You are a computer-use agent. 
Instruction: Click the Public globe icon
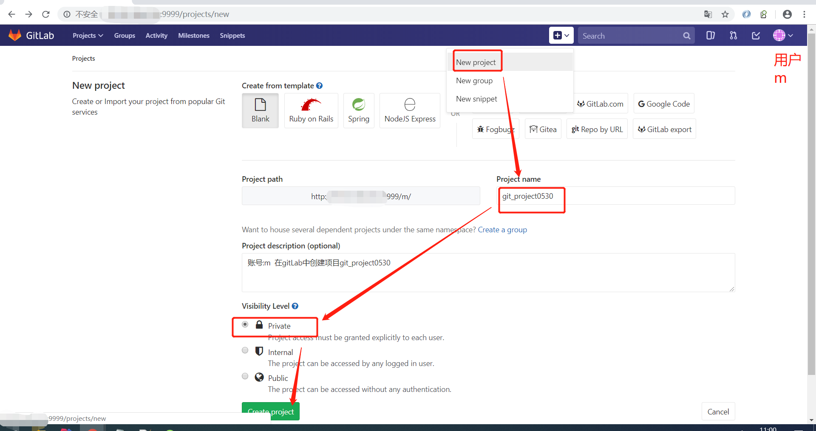(259, 377)
